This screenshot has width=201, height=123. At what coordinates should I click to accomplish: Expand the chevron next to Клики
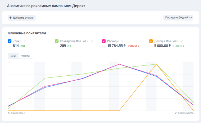25,41
